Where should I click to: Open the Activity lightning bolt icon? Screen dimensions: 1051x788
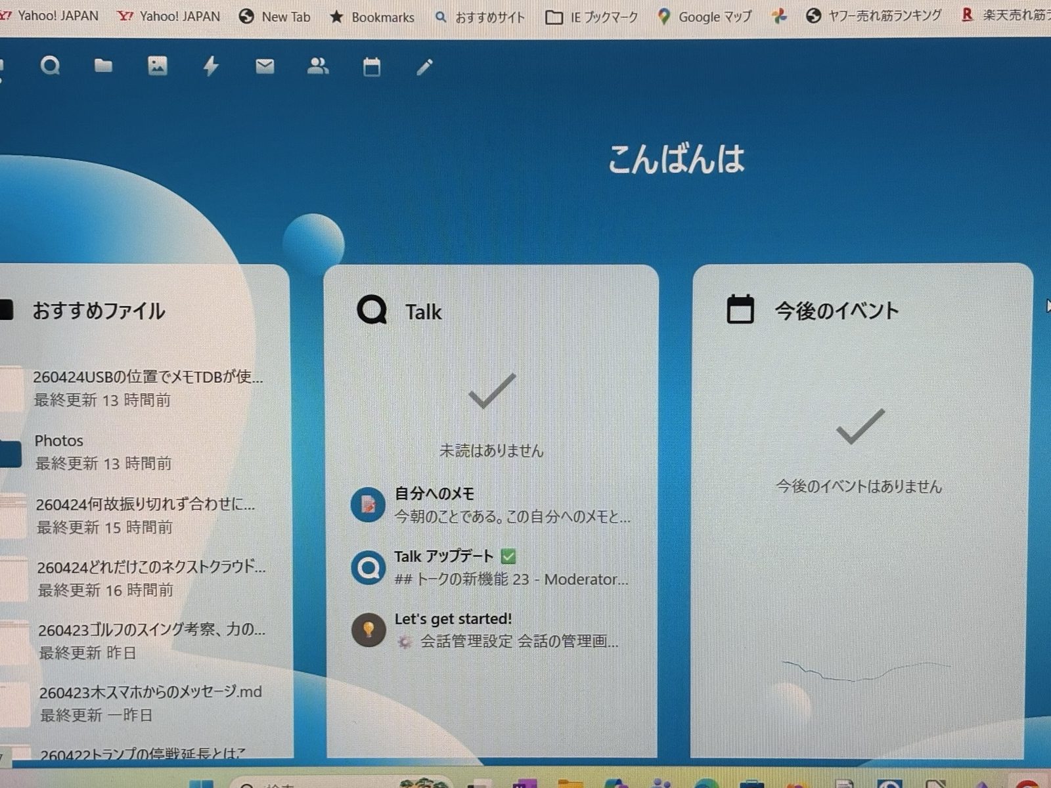coord(211,66)
